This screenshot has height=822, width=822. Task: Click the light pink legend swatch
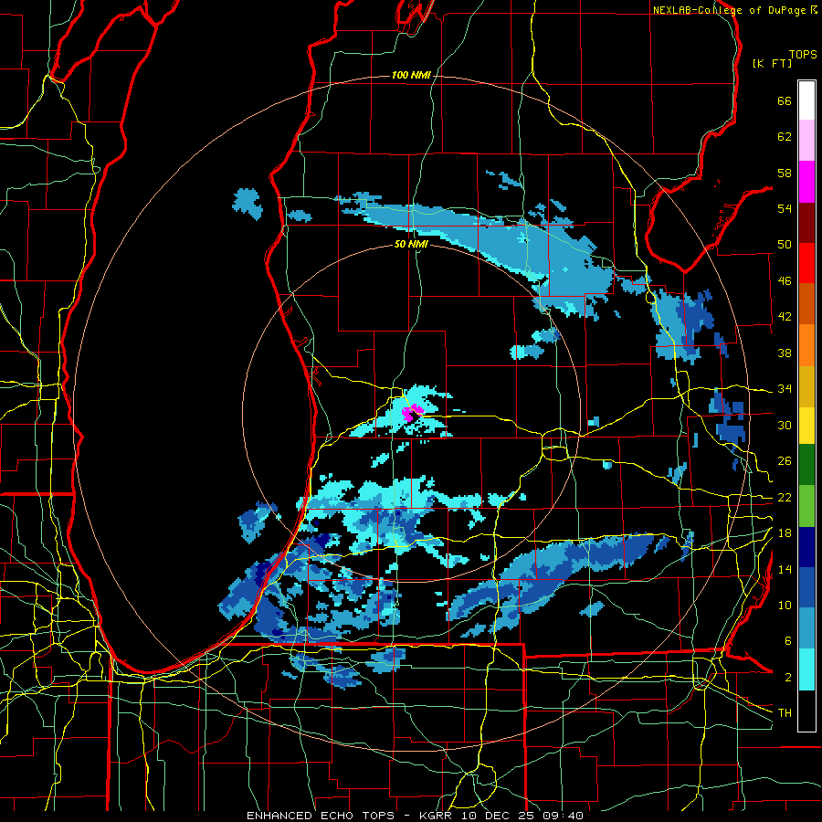click(806, 141)
